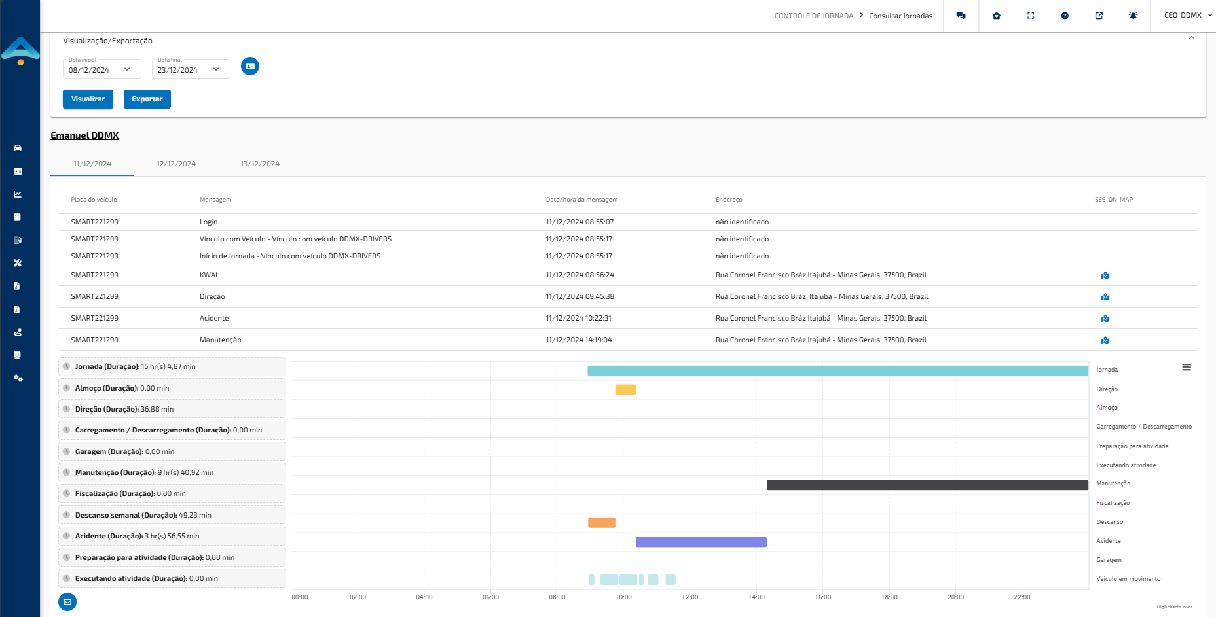Sort by Data/hora da mensagem column header
The width and height of the screenshot is (1216, 617).
(x=581, y=200)
